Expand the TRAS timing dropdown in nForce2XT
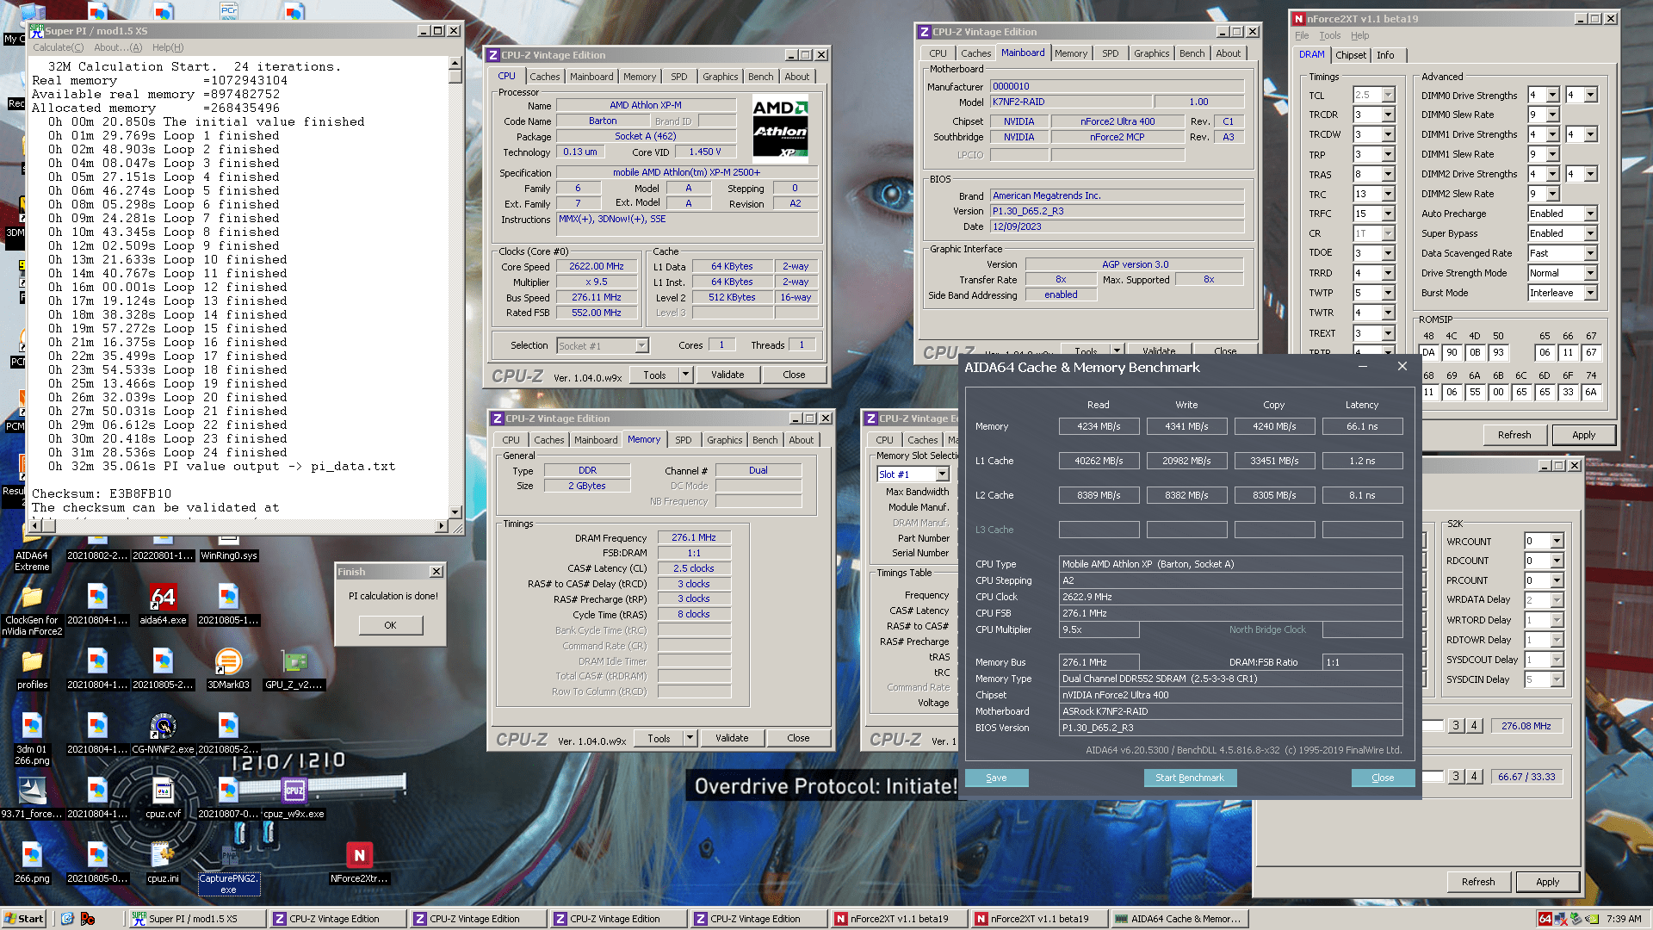Image resolution: width=1653 pixels, height=930 pixels. tap(1389, 174)
